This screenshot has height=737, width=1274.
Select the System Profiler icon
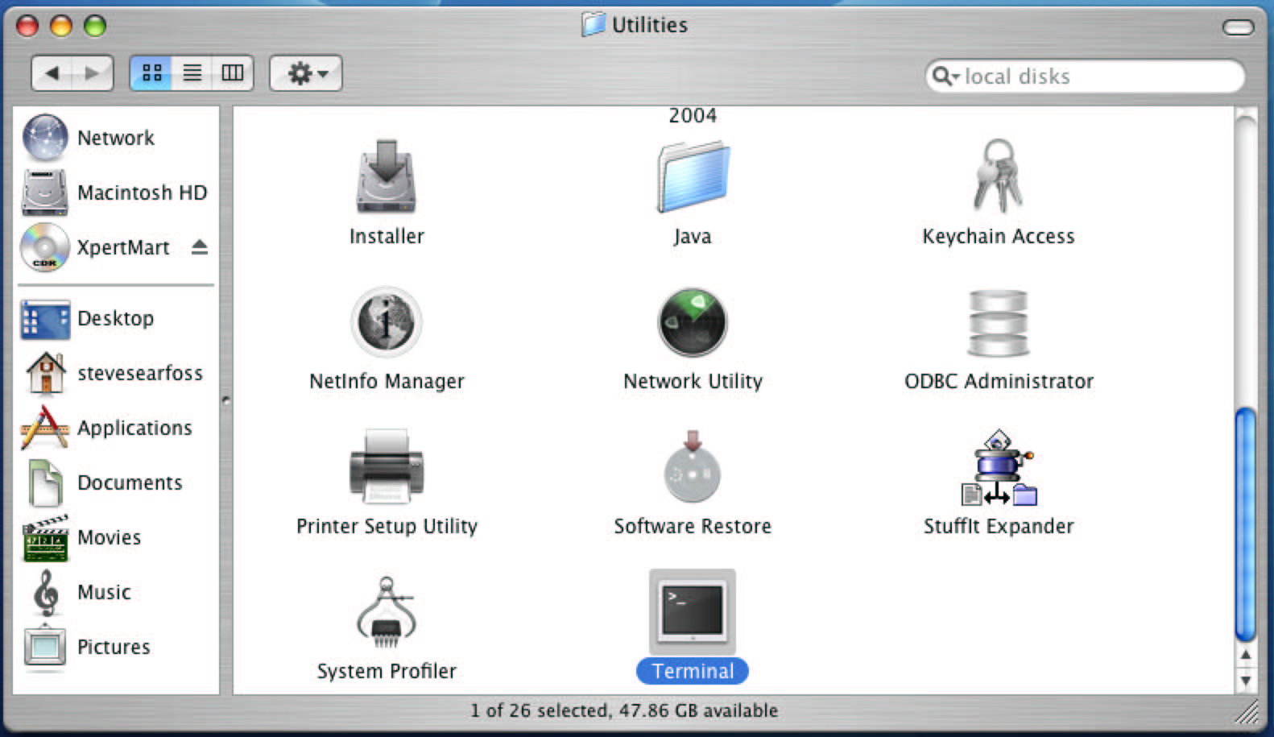coord(387,612)
